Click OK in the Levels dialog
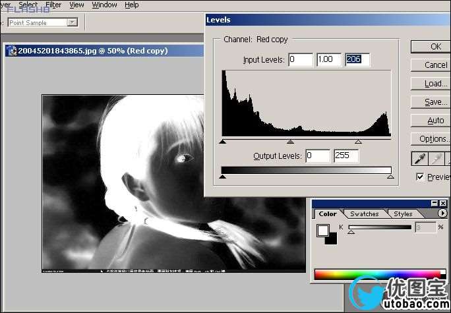451x313 pixels. (x=435, y=47)
